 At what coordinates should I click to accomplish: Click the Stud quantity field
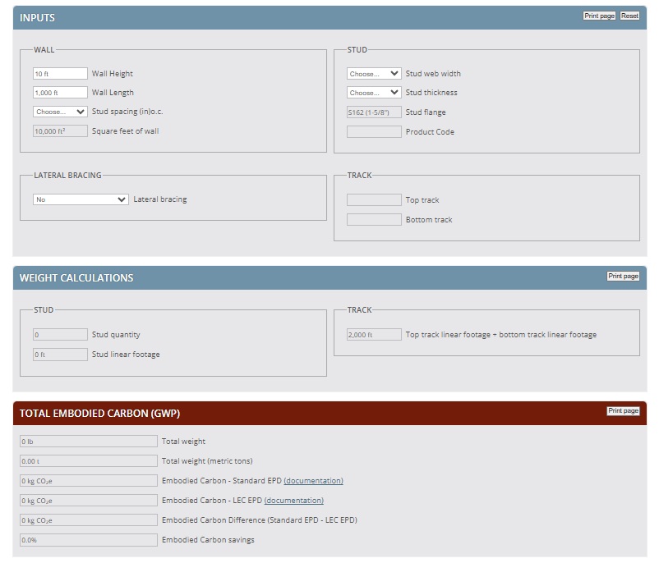[60, 335]
